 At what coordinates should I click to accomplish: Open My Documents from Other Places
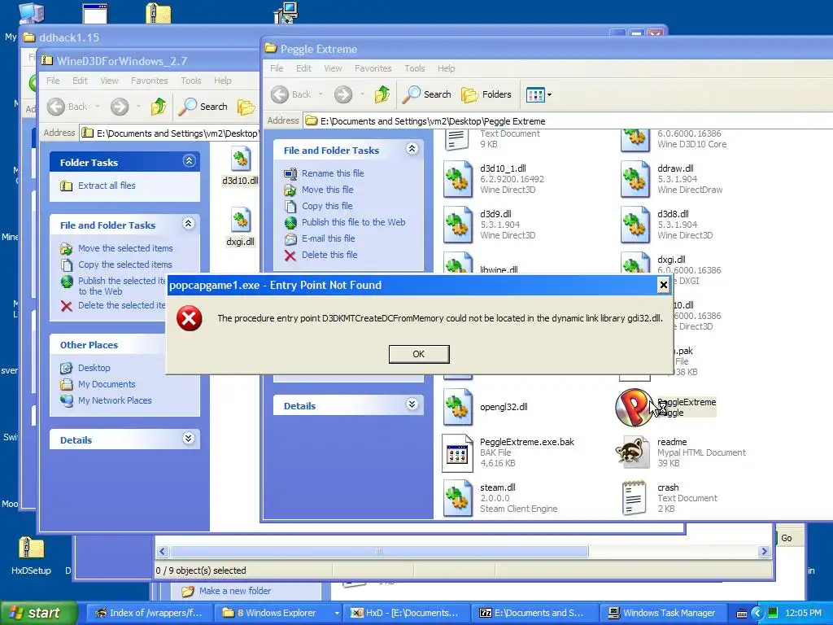pyautogui.click(x=107, y=384)
